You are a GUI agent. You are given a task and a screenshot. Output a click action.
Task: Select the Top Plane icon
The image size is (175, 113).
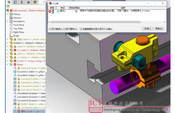coord(11,28)
